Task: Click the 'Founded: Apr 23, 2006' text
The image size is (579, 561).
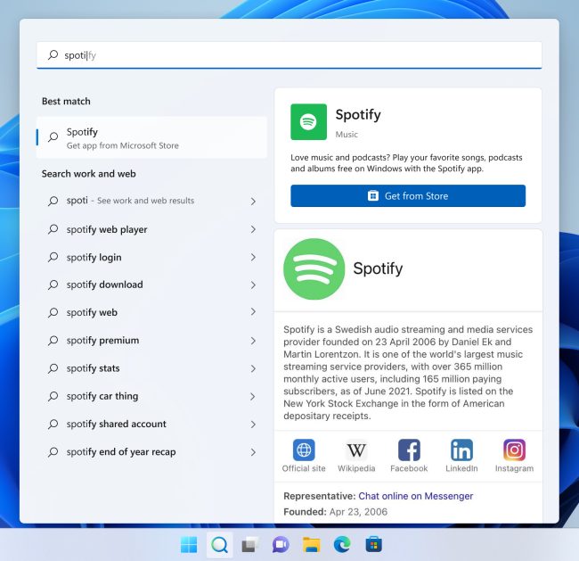Action: coord(335,512)
